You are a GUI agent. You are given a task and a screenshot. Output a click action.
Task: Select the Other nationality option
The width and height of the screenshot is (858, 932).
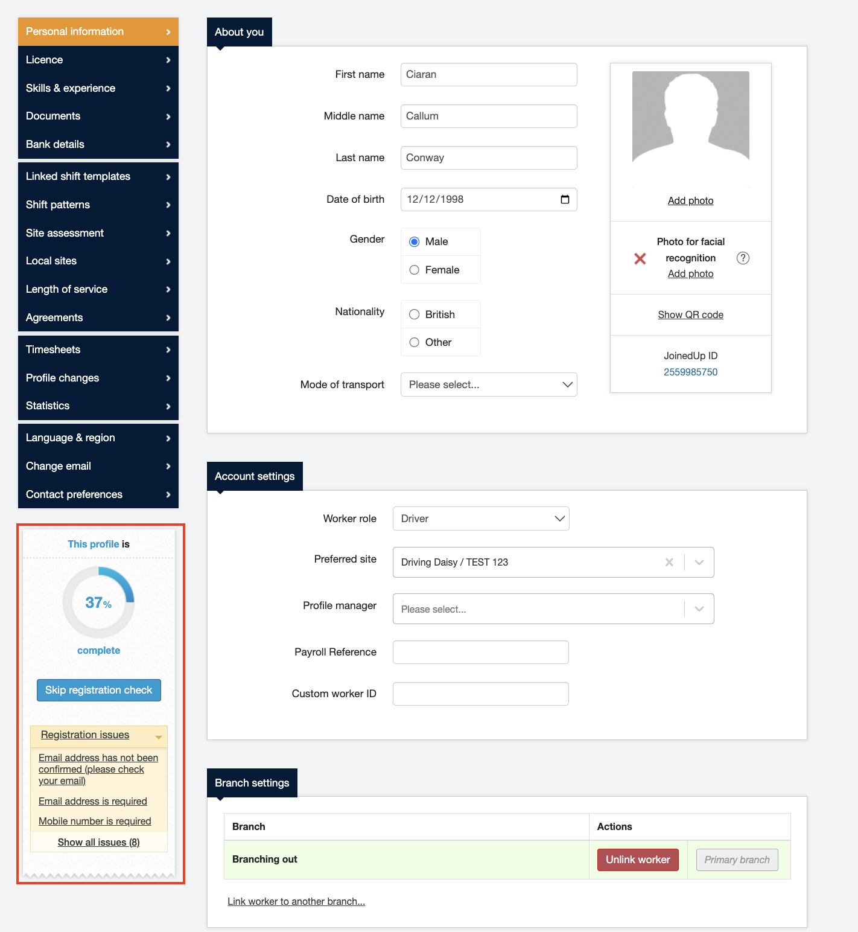(415, 342)
